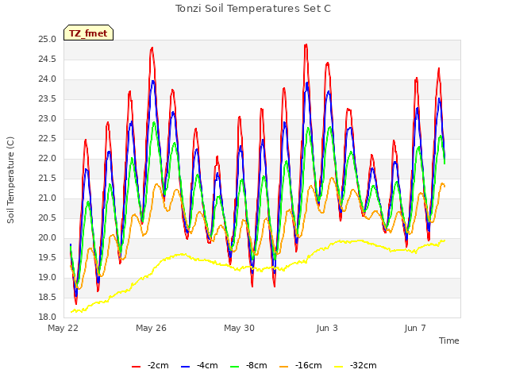Click the orange -16cm legend swatch
This screenshot has height=381, width=508.
pos(283,367)
